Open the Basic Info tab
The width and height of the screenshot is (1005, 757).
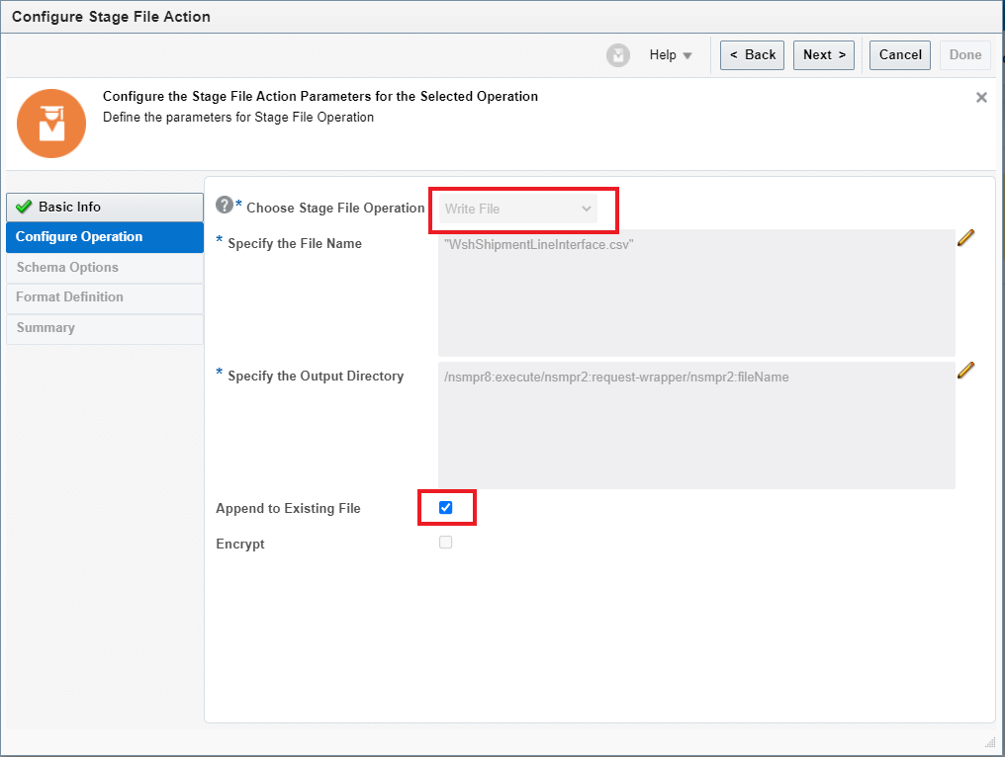[104, 208]
